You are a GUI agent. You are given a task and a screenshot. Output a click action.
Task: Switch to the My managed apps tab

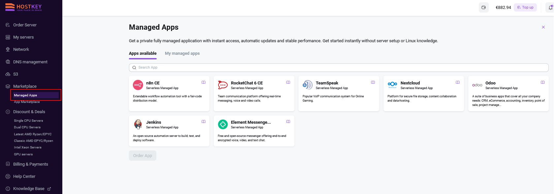tap(182, 53)
